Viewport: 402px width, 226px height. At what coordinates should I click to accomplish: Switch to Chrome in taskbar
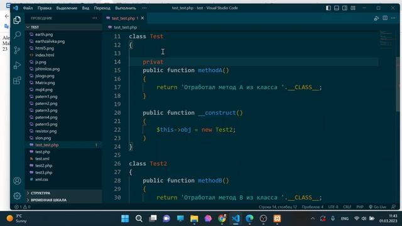[222, 218]
